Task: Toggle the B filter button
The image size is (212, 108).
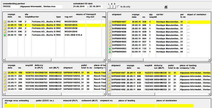Action: click(112, 7)
